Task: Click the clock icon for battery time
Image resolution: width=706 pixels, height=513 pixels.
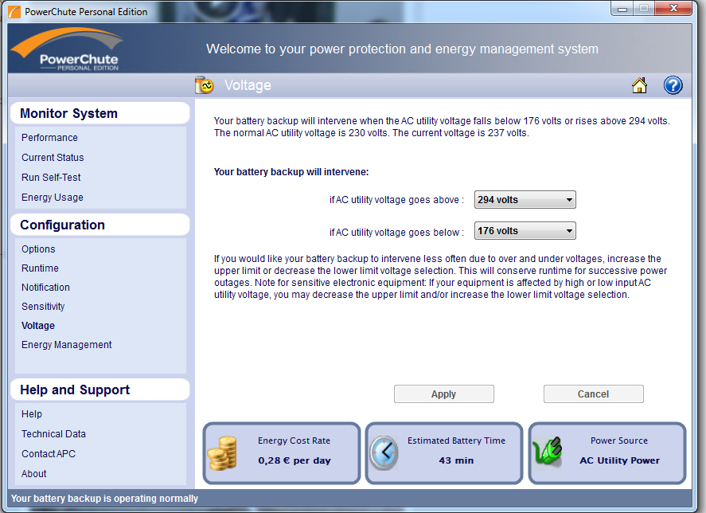Action: pyautogui.click(x=384, y=453)
